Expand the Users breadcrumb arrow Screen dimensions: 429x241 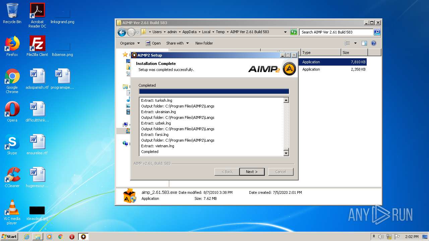[x=165, y=32]
